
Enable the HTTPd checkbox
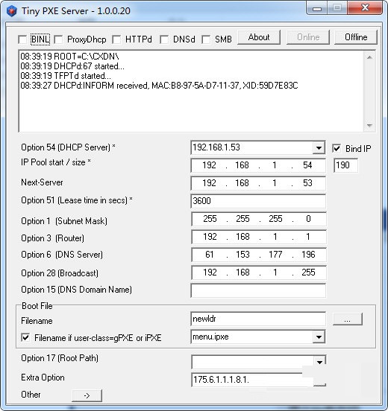pyautogui.click(x=116, y=40)
